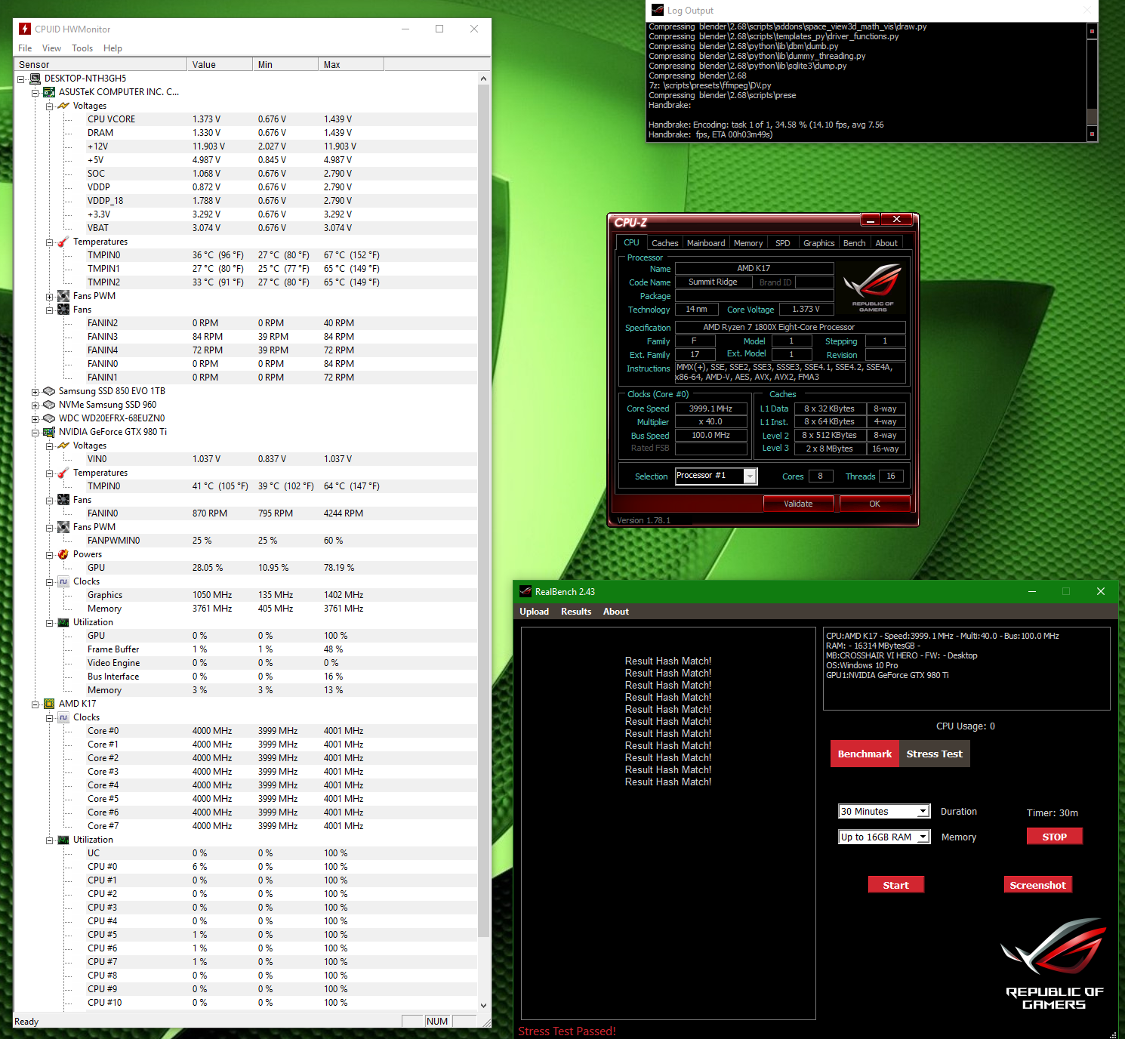Click the GPU Temperatures thermometer icon under NVIDIA
The image size is (1125, 1039).
point(63,473)
